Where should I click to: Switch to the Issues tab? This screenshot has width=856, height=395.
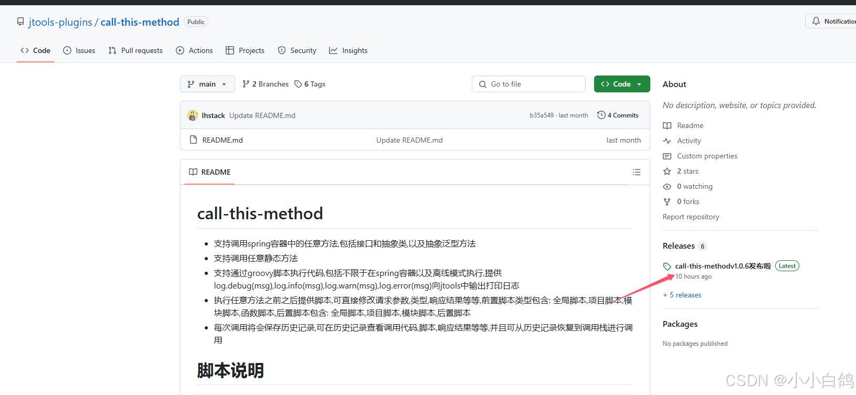pos(79,50)
